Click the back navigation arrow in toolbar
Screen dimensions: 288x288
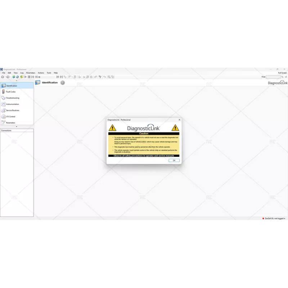tap(3, 77)
